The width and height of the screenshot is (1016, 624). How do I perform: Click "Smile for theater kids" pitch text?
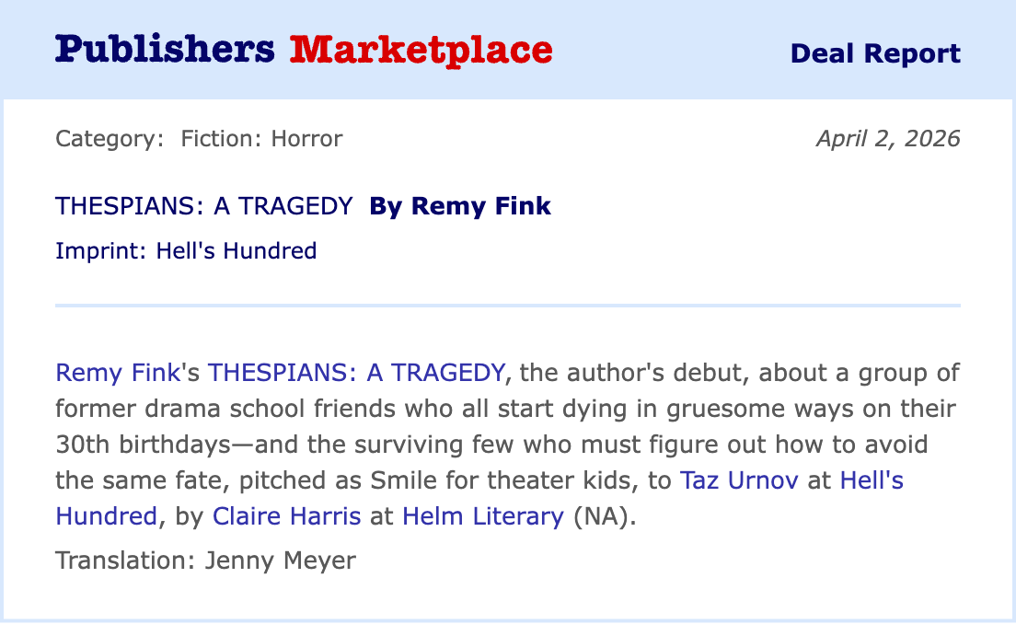[x=541, y=480]
